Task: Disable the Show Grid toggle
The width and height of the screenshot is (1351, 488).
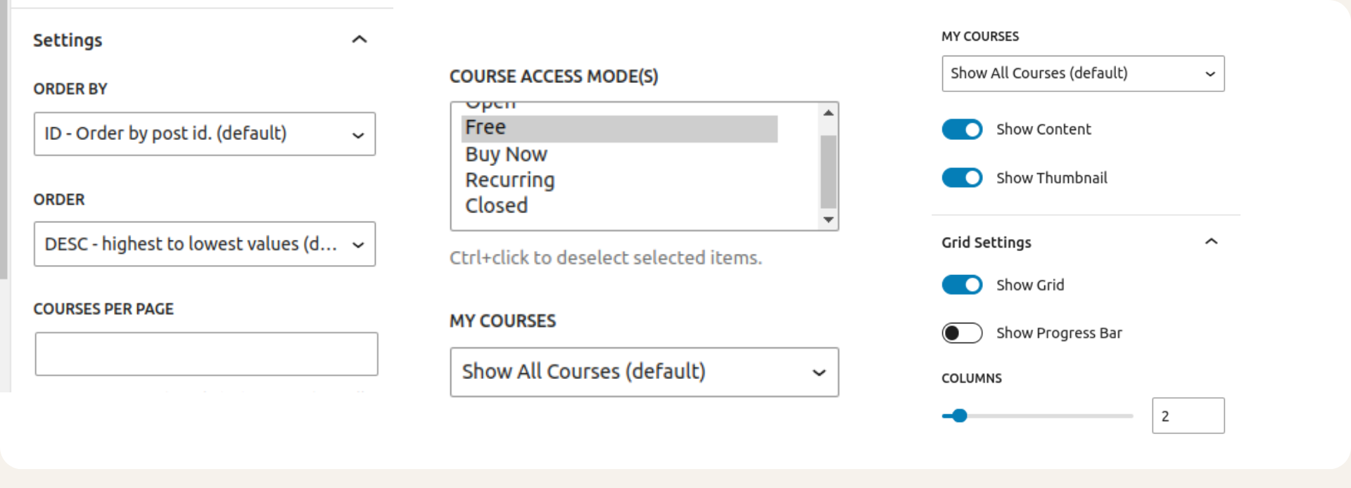Action: pos(962,285)
